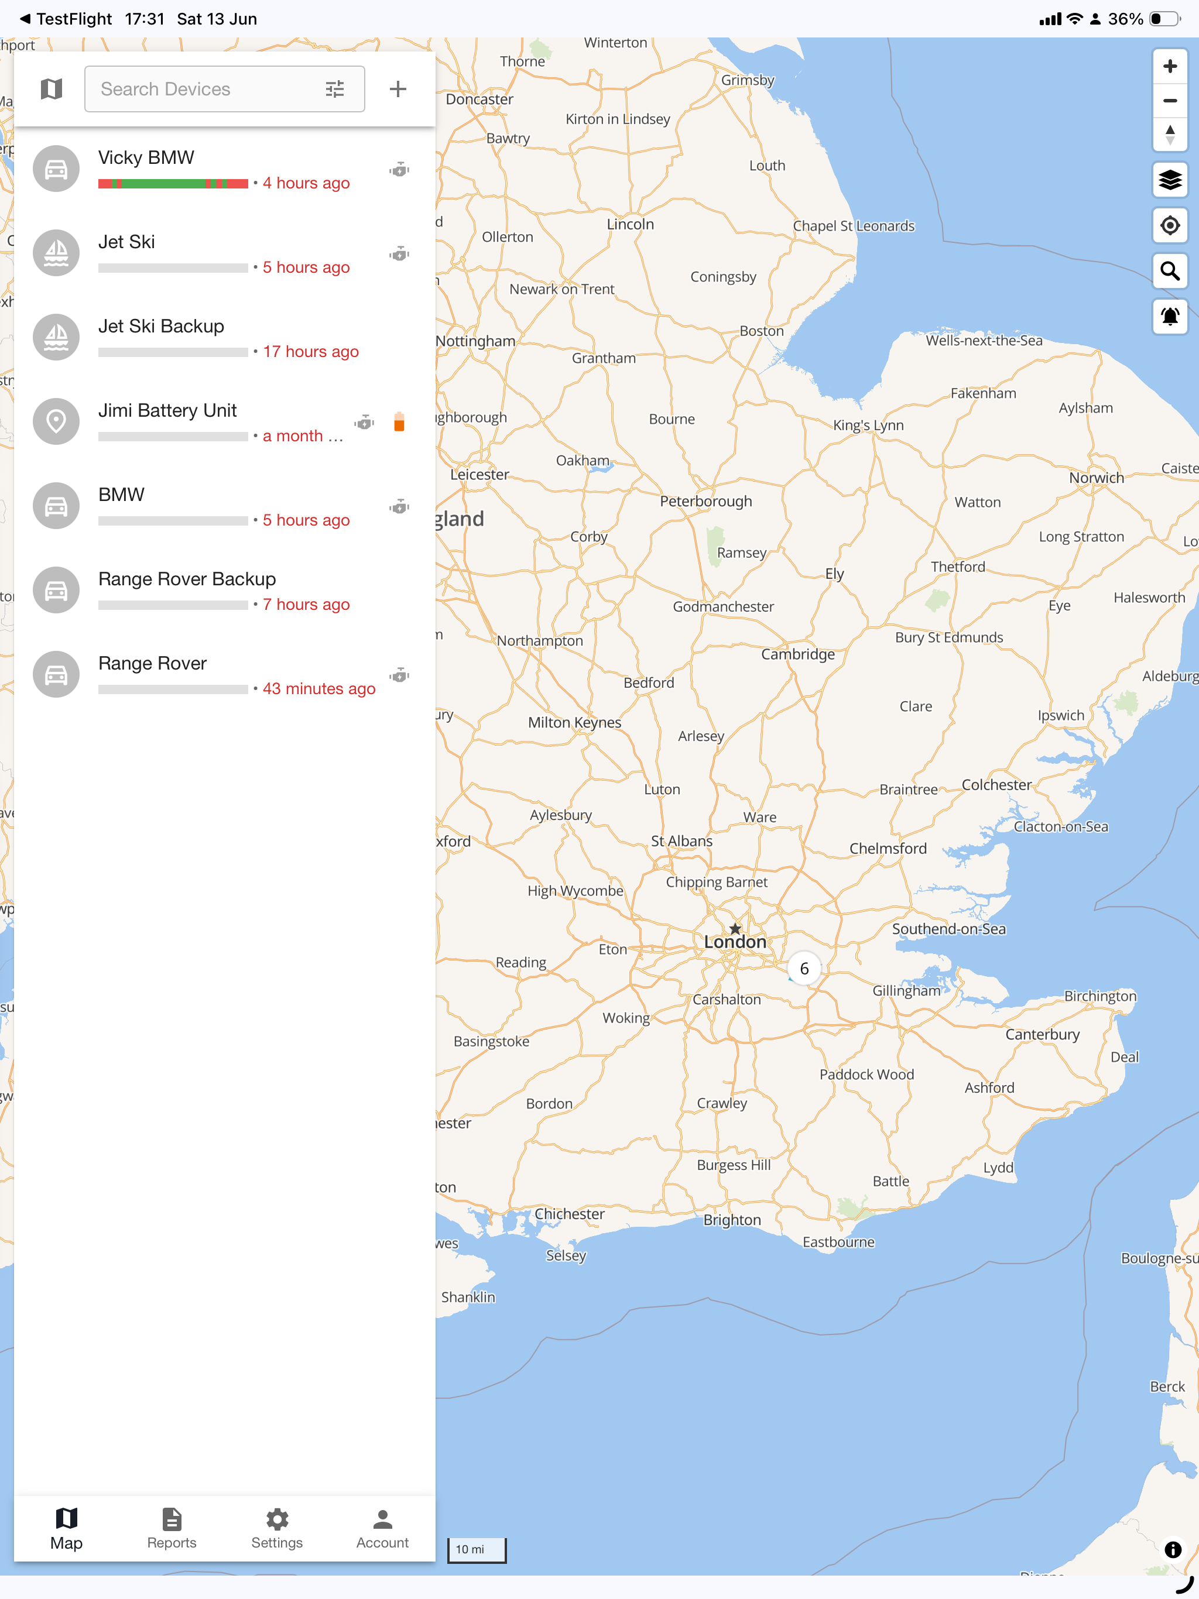
Task: Reset map bearing with compass button
Action: pyautogui.click(x=1169, y=135)
